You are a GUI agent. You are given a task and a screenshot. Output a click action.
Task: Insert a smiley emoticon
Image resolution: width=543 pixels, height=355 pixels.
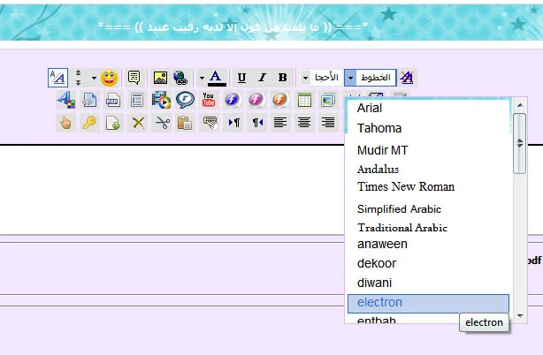coord(109,78)
